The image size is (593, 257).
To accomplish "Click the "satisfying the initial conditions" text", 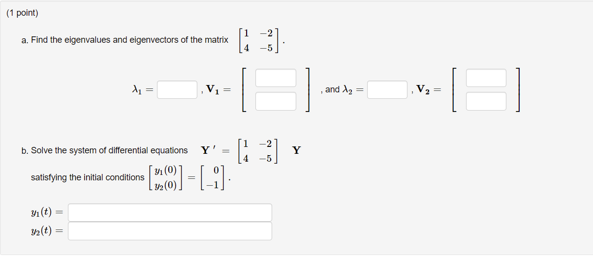I will [88, 177].
